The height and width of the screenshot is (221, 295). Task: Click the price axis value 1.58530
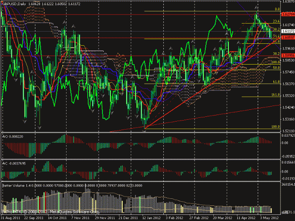click(x=288, y=60)
